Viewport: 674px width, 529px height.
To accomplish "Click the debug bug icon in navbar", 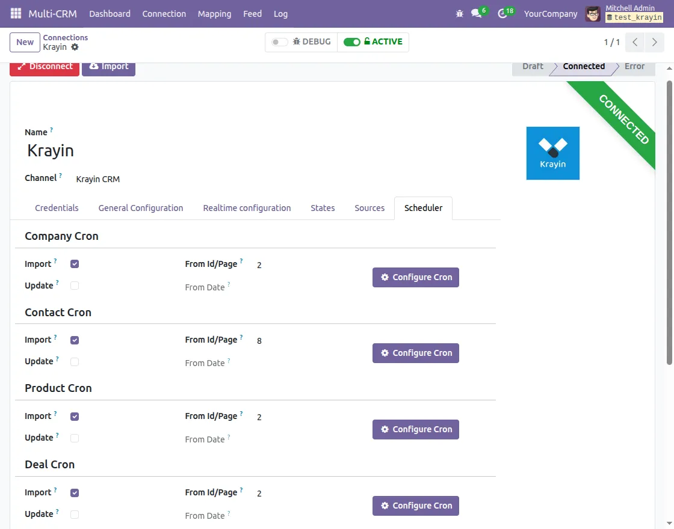I will point(460,14).
